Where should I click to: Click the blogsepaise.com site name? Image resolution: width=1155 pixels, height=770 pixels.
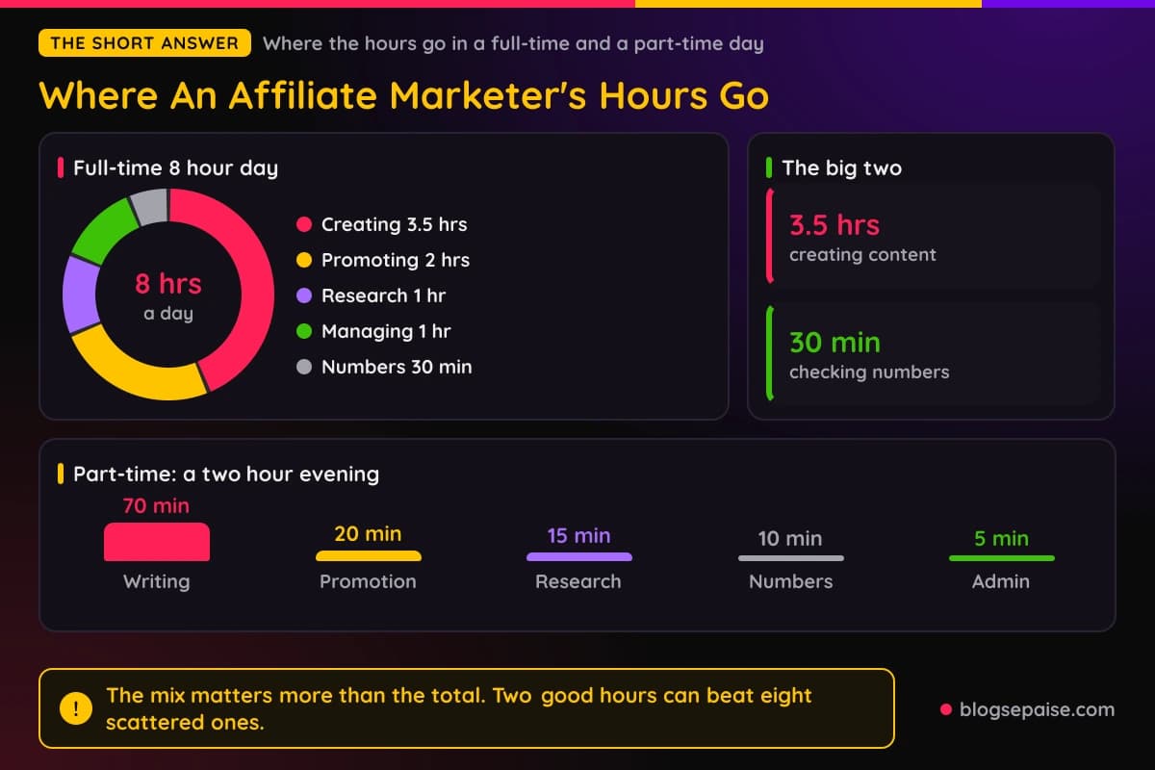(1037, 710)
